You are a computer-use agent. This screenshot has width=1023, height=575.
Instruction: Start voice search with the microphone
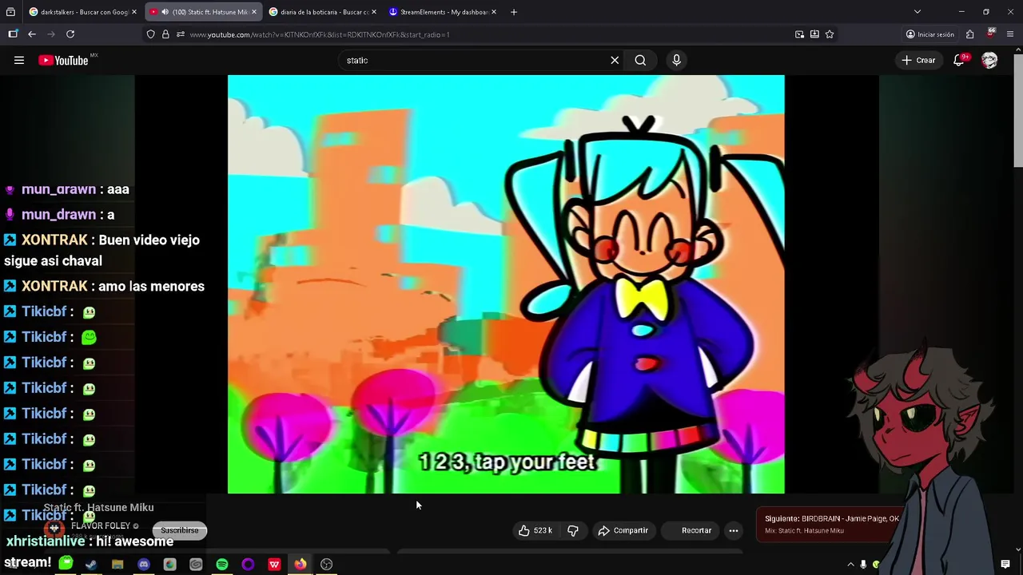pos(676,60)
